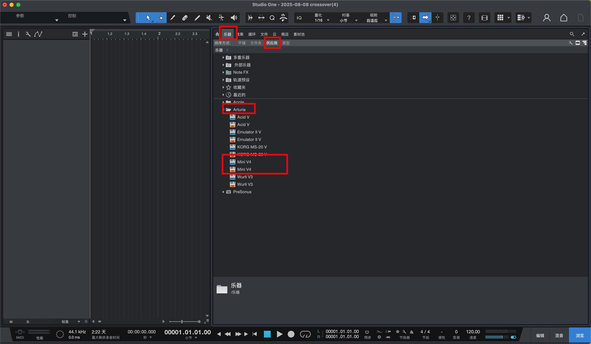Sort browser by 类型 type
The image size is (591, 344).
point(286,43)
